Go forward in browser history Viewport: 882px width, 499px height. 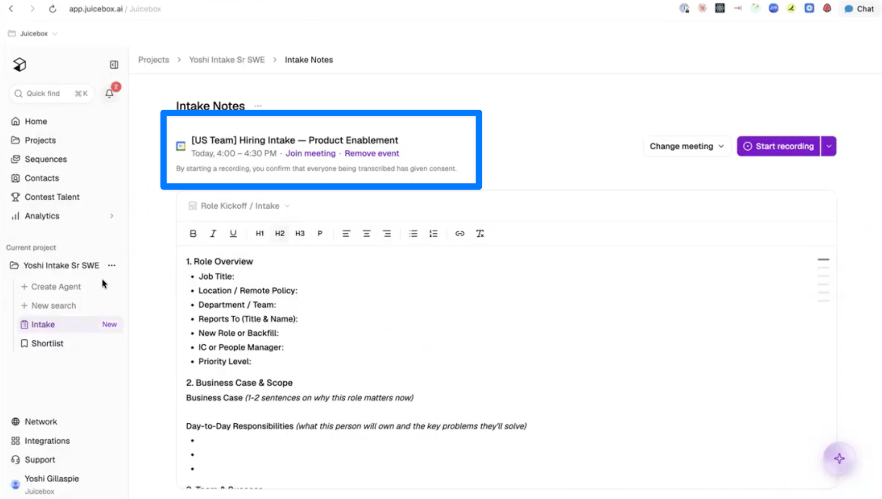tap(32, 9)
